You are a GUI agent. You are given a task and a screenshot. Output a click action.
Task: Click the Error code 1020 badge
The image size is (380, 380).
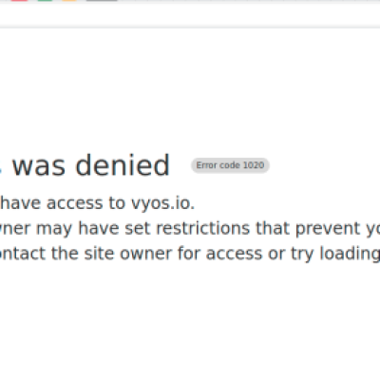230,165
